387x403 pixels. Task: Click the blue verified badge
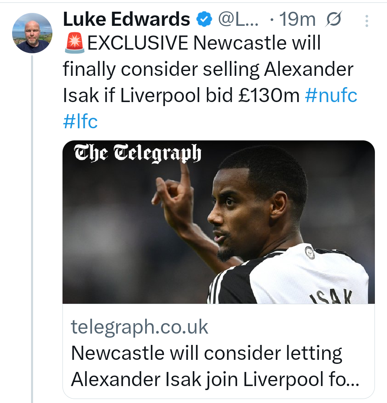pyautogui.click(x=204, y=19)
